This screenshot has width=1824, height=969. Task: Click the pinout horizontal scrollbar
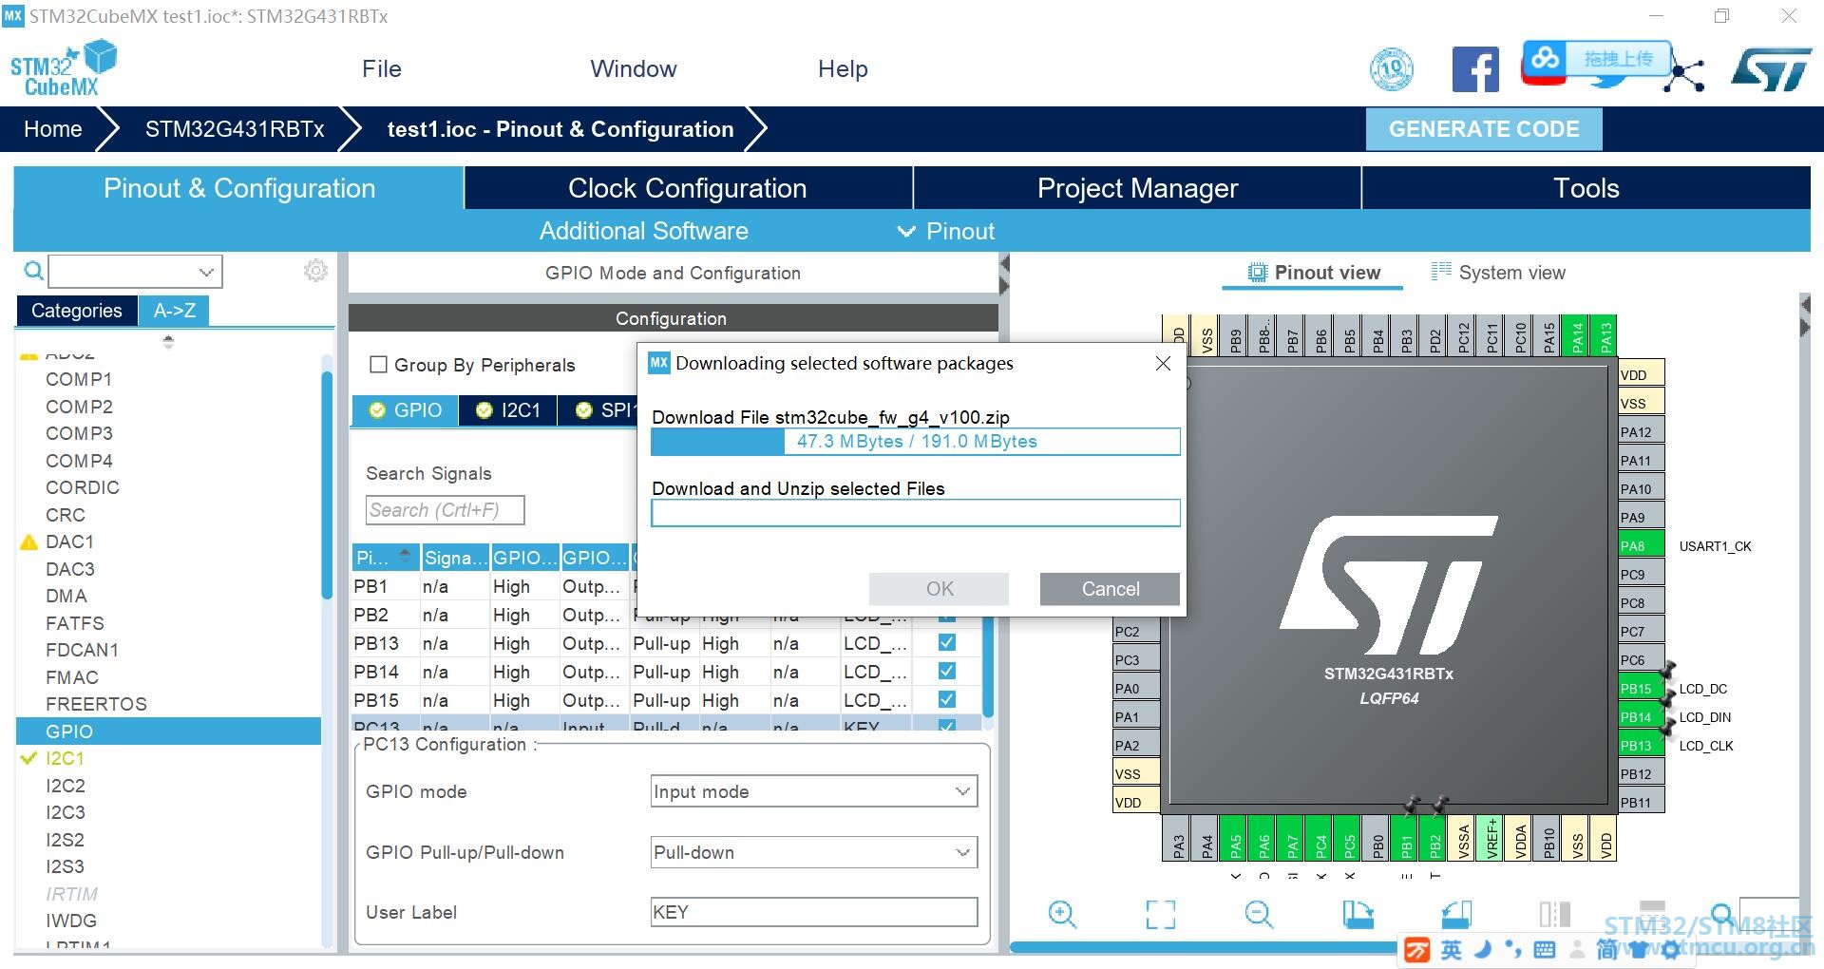click(x=1205, y=947)
